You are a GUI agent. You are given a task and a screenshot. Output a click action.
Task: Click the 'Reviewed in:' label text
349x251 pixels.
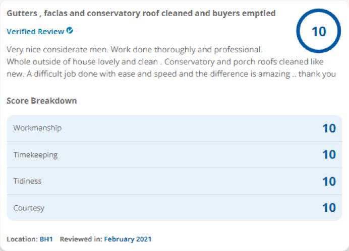click(x=81, y=239)
